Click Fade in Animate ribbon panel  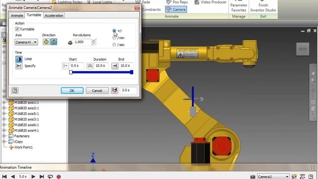(143, 2)
